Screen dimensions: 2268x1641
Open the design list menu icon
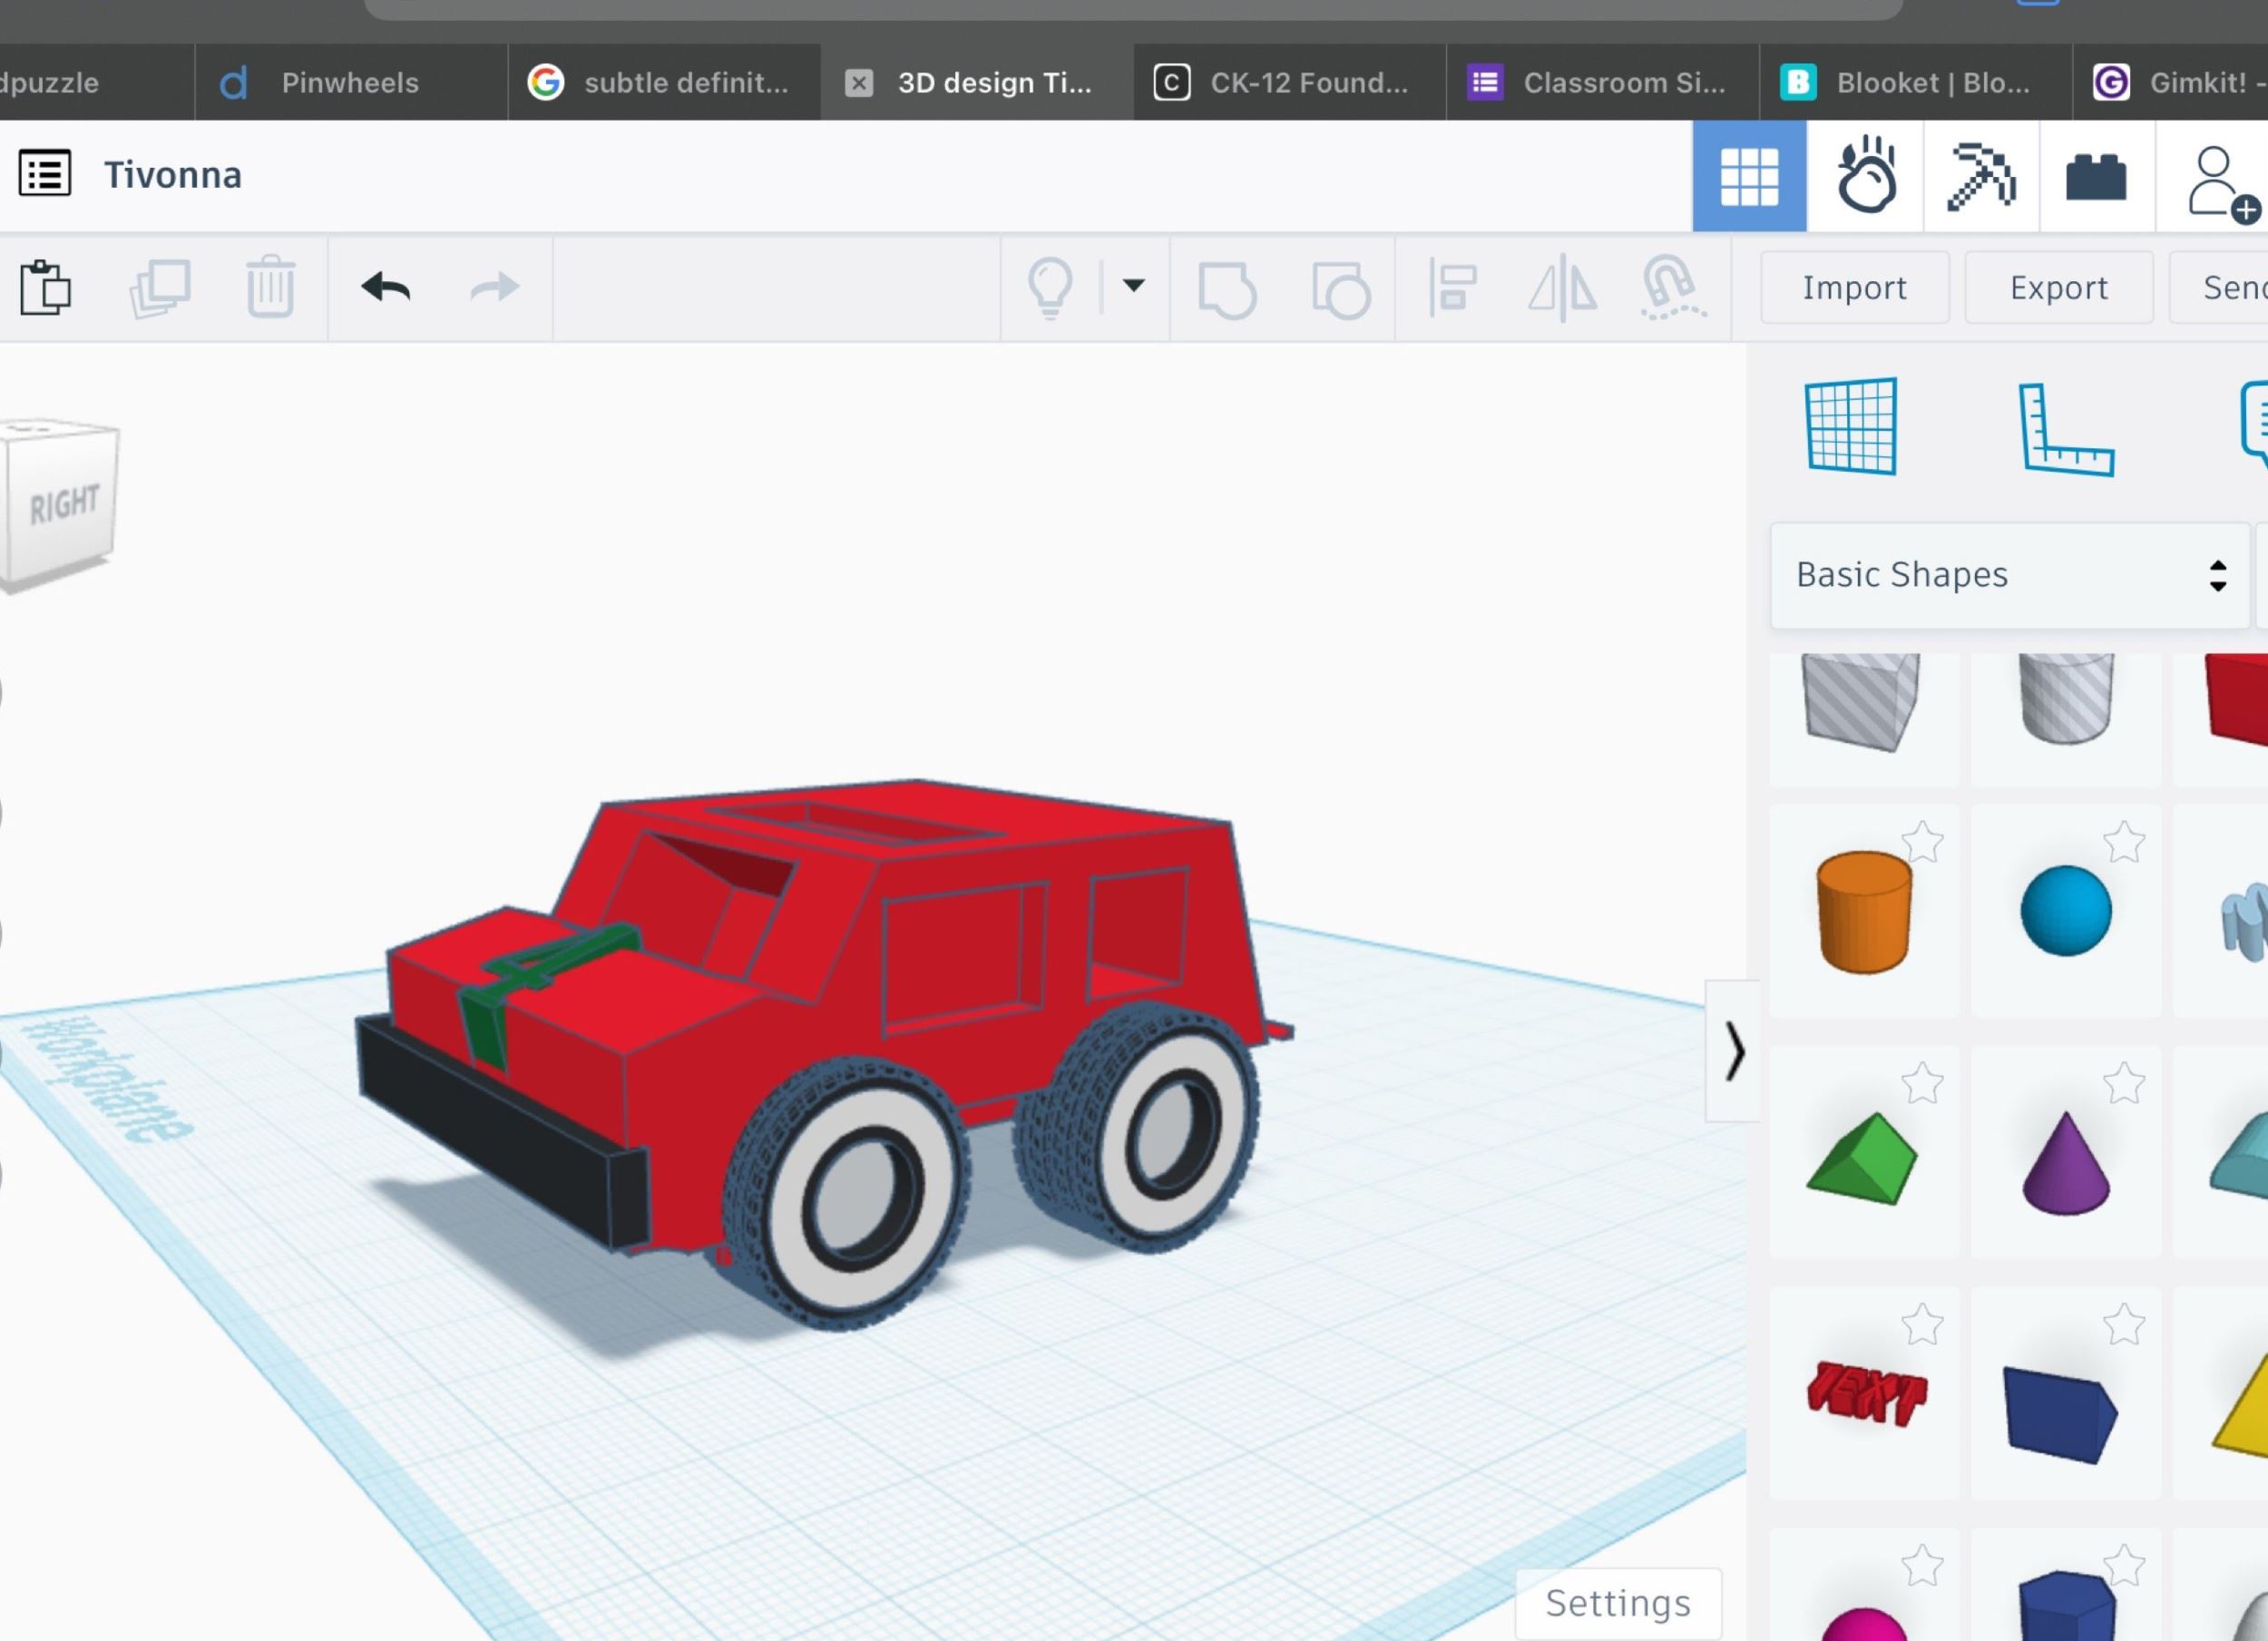click(x=45, y=174)
